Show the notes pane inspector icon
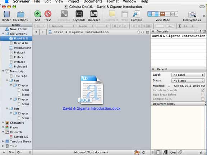 pos(158,152)
